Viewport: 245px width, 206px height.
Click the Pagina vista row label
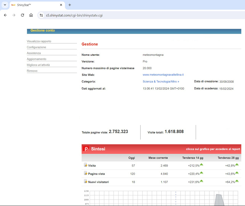(96, 174)
